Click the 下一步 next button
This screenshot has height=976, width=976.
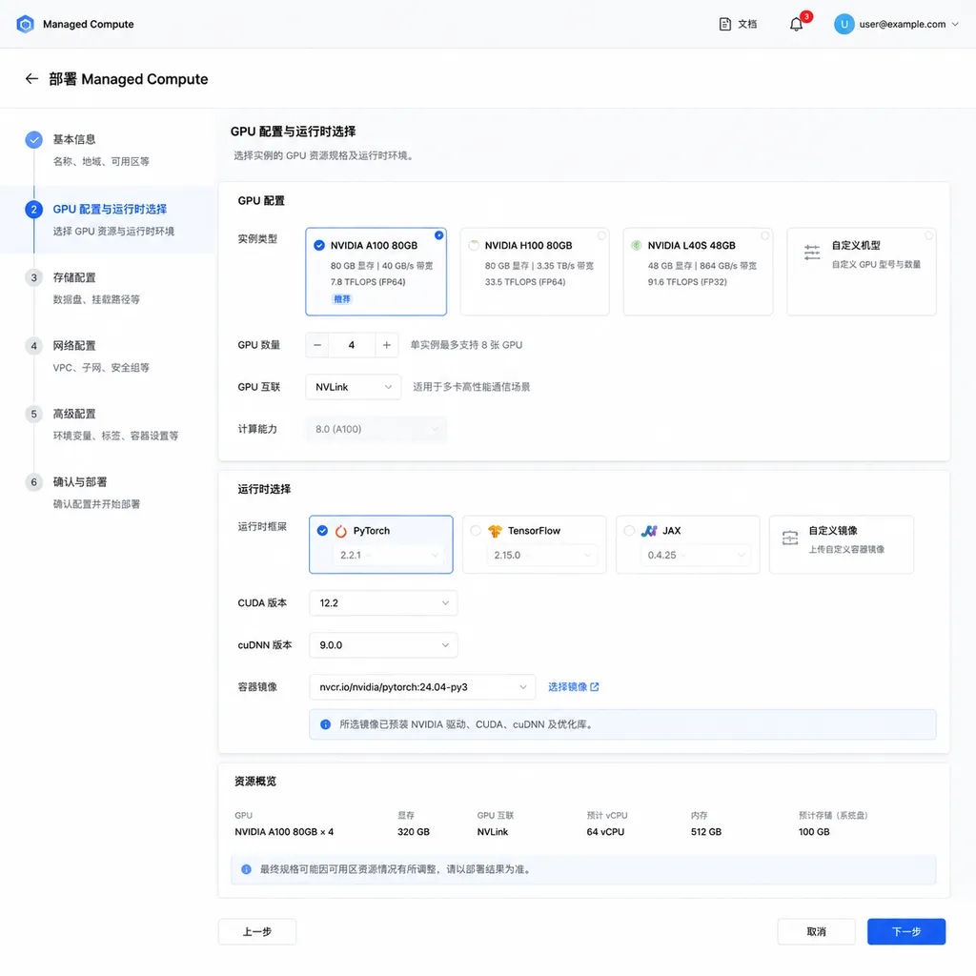(906, 931)
